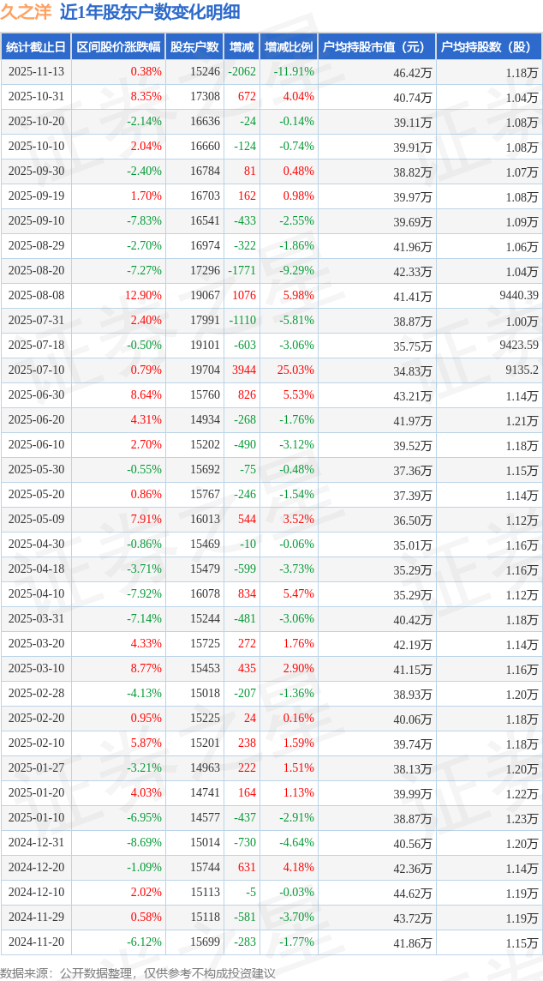The height and width of the screenshot is (981, 543).
Task: Select the 增减比例 column header
Action: 289,47
